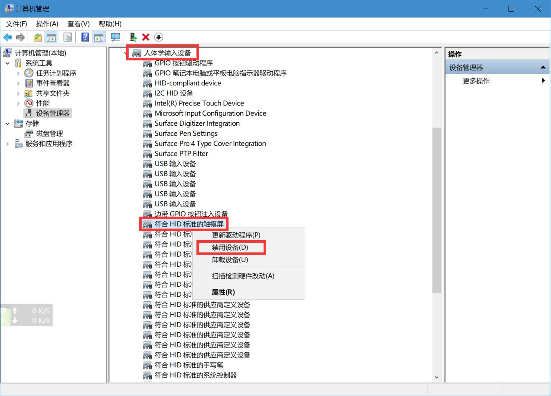551x396 pixels.
Task: Click the blue Back arrow in toolbar
Action: pyautogui.click(x=7, y=37)
